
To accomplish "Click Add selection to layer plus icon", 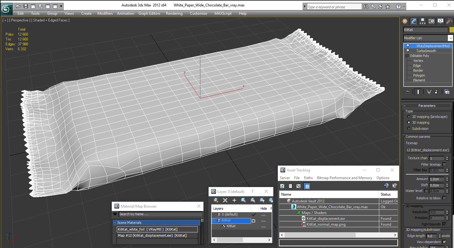I will (x=234, y=200).
